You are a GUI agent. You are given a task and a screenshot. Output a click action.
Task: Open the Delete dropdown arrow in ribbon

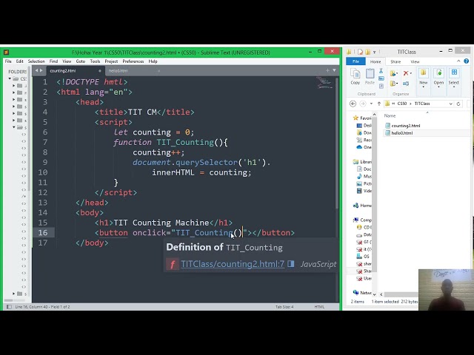coord(411,73)
